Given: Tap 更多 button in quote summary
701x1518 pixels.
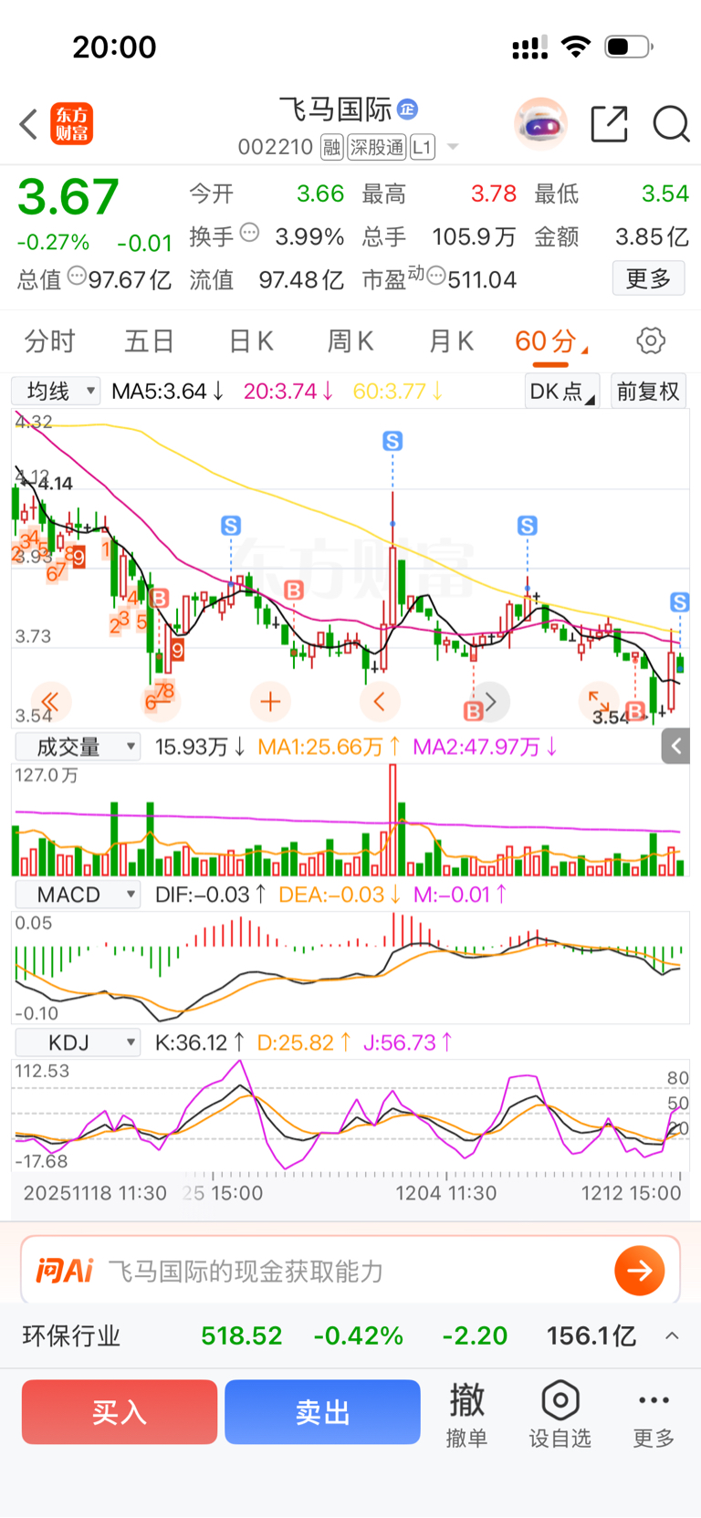Looking at the screenshot, I should (x=648, y=278).
